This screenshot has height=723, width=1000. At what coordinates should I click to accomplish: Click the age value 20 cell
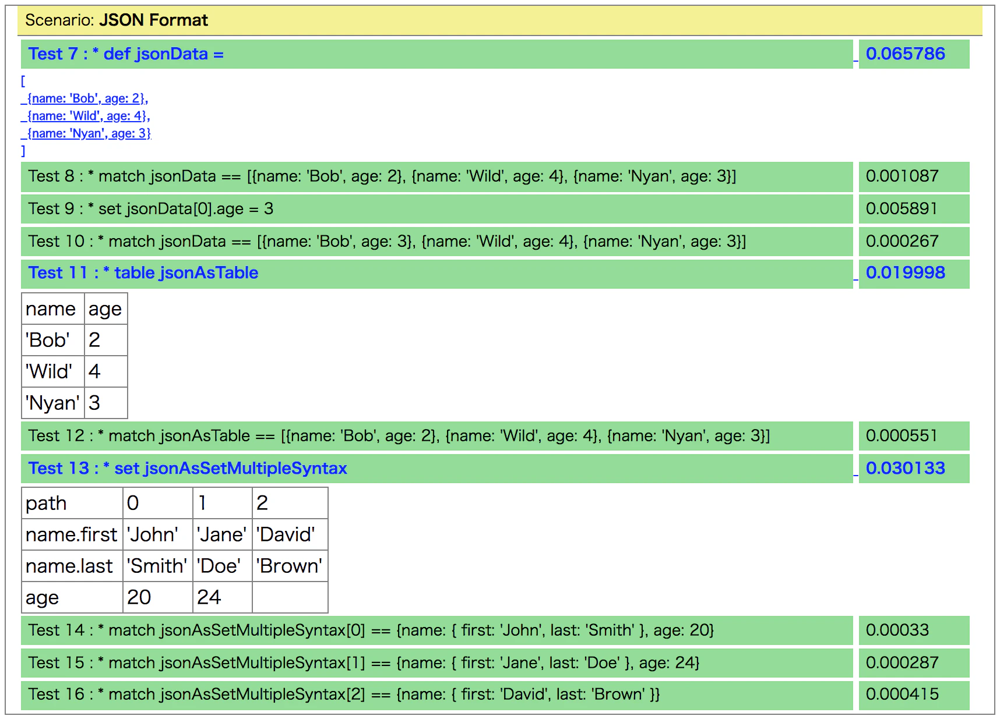pyautogui.click(x=158, y=597)
